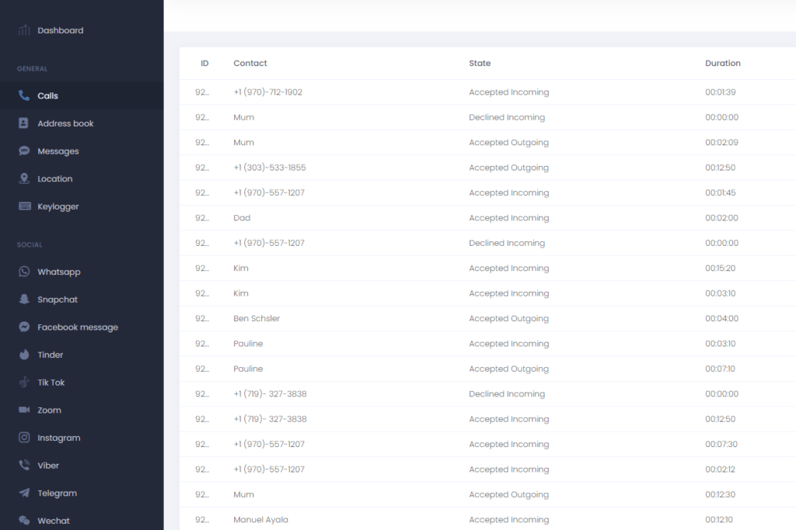
Task: Select contact +1 (970)-712-1902
Action: tap(267, 92)
